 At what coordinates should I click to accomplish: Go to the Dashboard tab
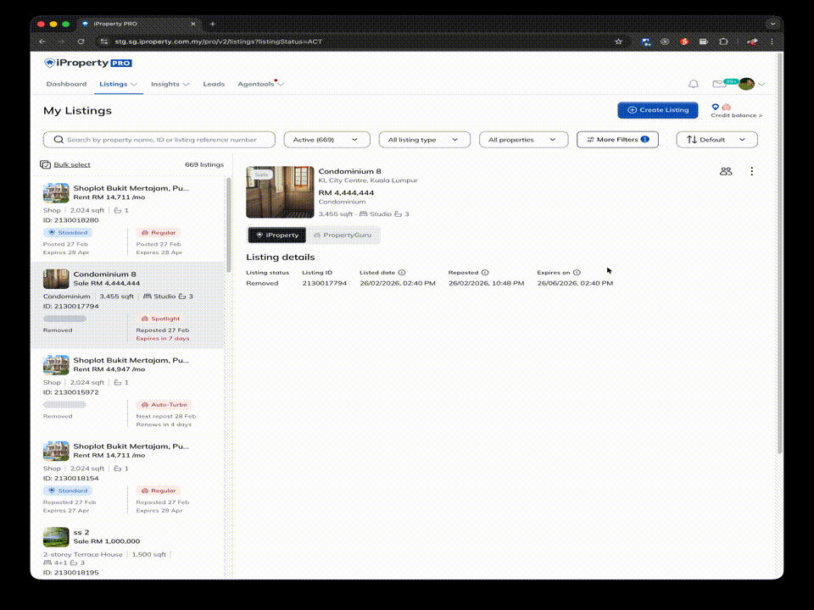pyautogui.click(x=66, y=84)
